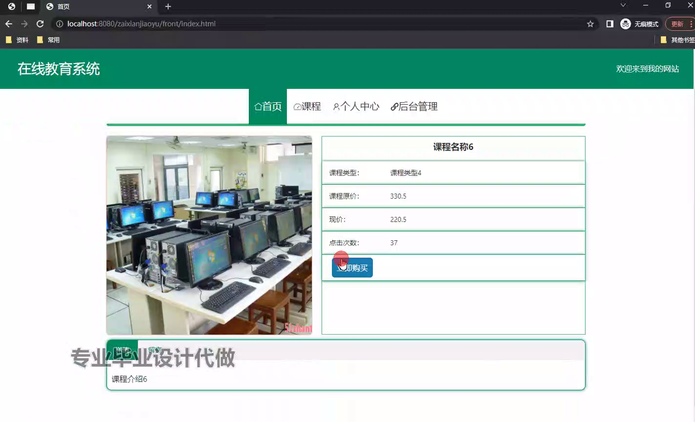Click the 在线教育系统 site title
This screenshot has width=695, height=422.
[59, 69]
